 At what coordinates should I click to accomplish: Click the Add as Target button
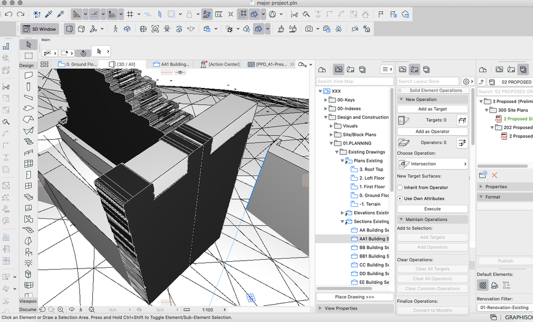[x=432, y=109]
